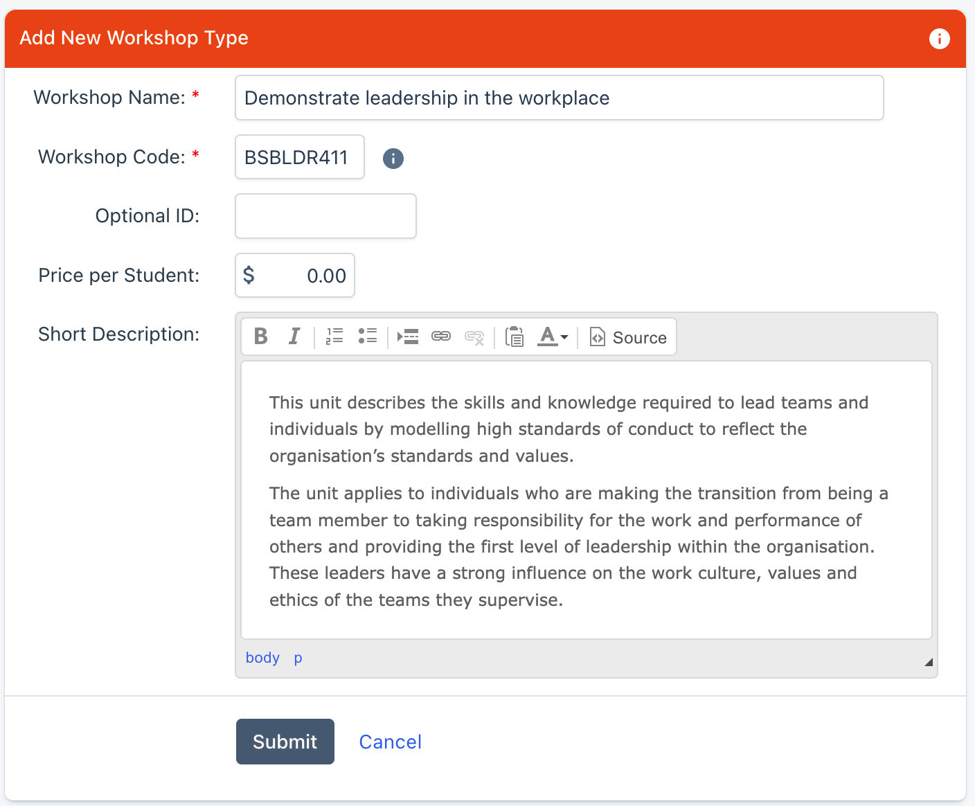Click the unlink icon
The width and height of the screenshot is (975, 806).
(474, 337)
